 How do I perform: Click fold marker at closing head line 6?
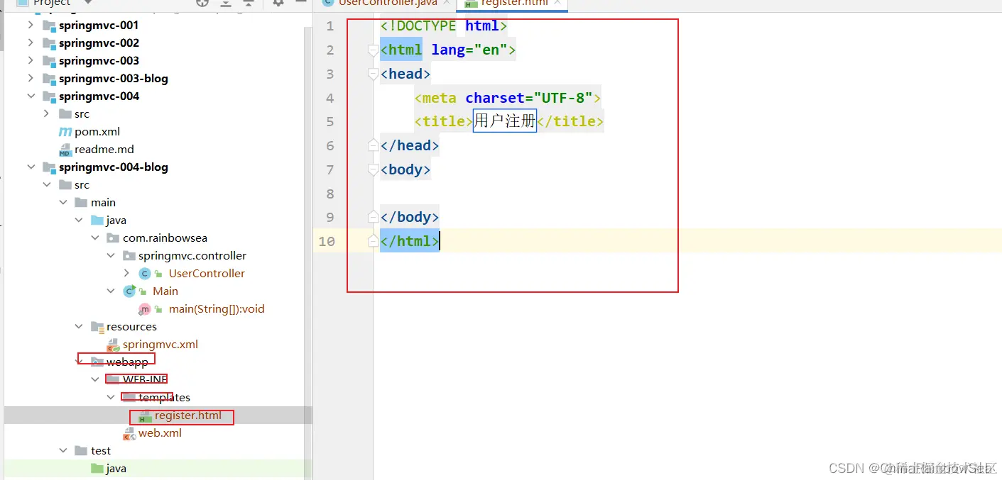[373, 145]
